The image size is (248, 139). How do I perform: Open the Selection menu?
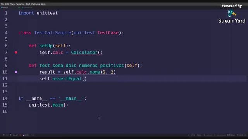[21, 4]
